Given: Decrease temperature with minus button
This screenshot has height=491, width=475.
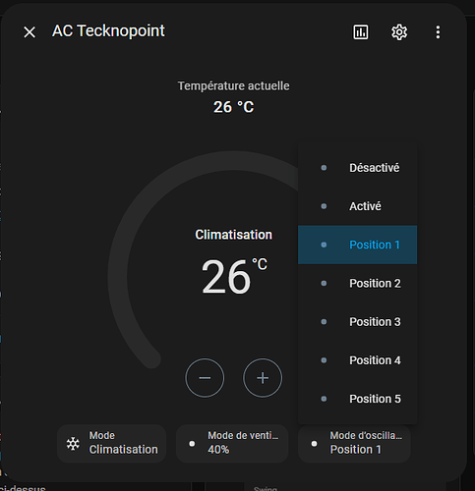Looking at the screenshot, I should [x=205, y=378].
